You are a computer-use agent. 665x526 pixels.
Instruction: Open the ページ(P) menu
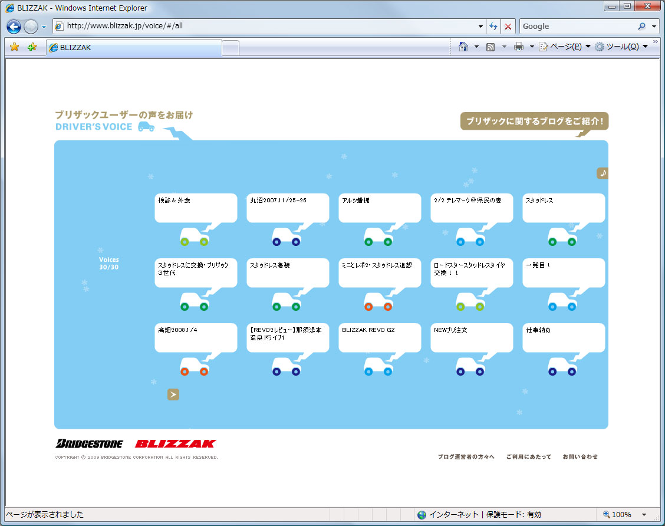(565, 47)
